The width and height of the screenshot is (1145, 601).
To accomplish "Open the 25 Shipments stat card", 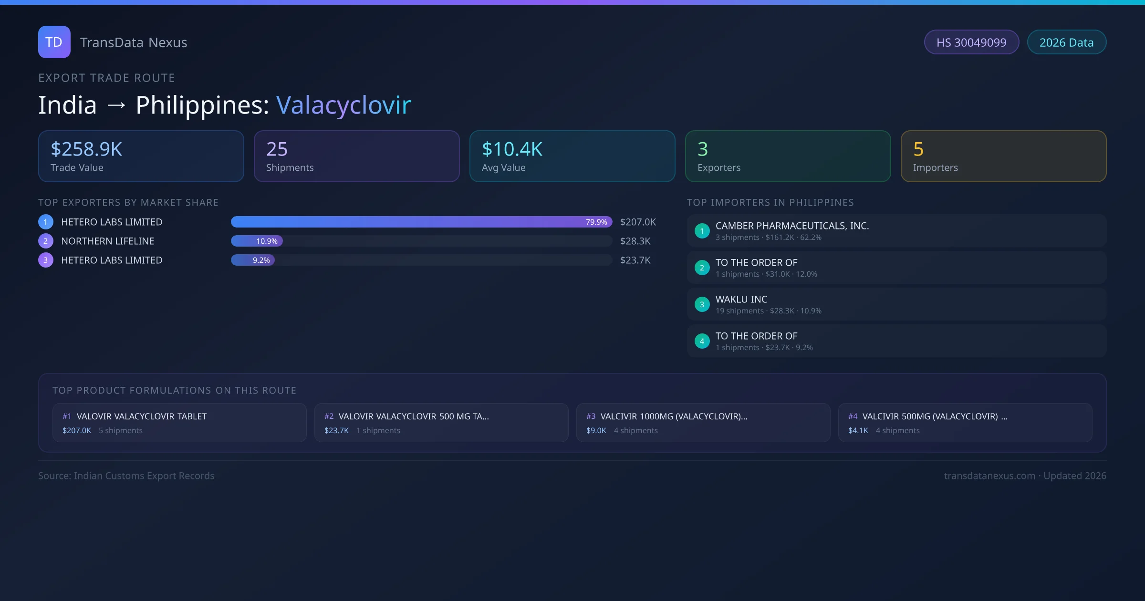I will [356, 156].
